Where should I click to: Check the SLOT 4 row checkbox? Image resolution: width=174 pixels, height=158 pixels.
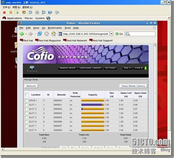26,113
